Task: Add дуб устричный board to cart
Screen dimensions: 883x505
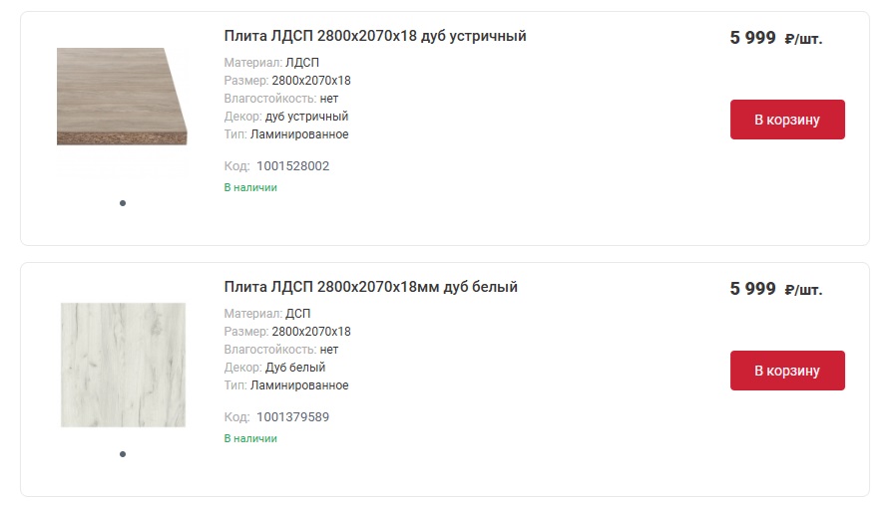Action: [787, 120]
